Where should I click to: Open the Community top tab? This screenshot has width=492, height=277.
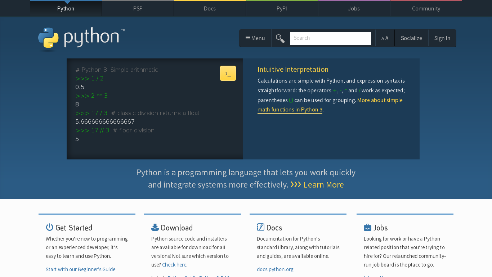[426, 8]
